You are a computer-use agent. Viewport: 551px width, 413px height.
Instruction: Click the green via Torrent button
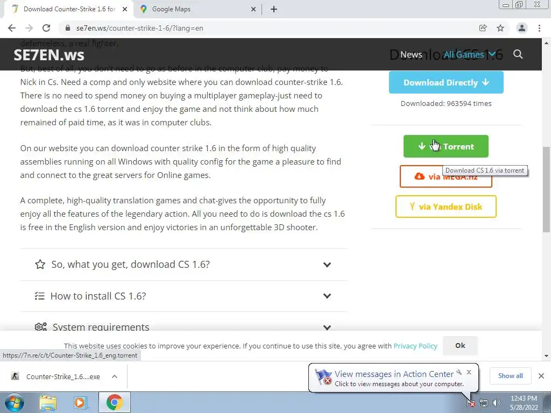pos(446,146)
